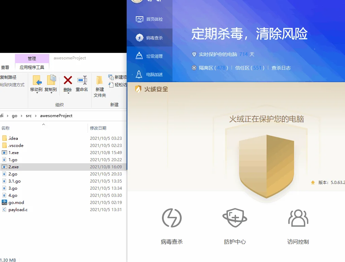Expand breadcrumb chevron before go
Image resolution: width=345 pixels, height=262 pixels.
[7, 116]
